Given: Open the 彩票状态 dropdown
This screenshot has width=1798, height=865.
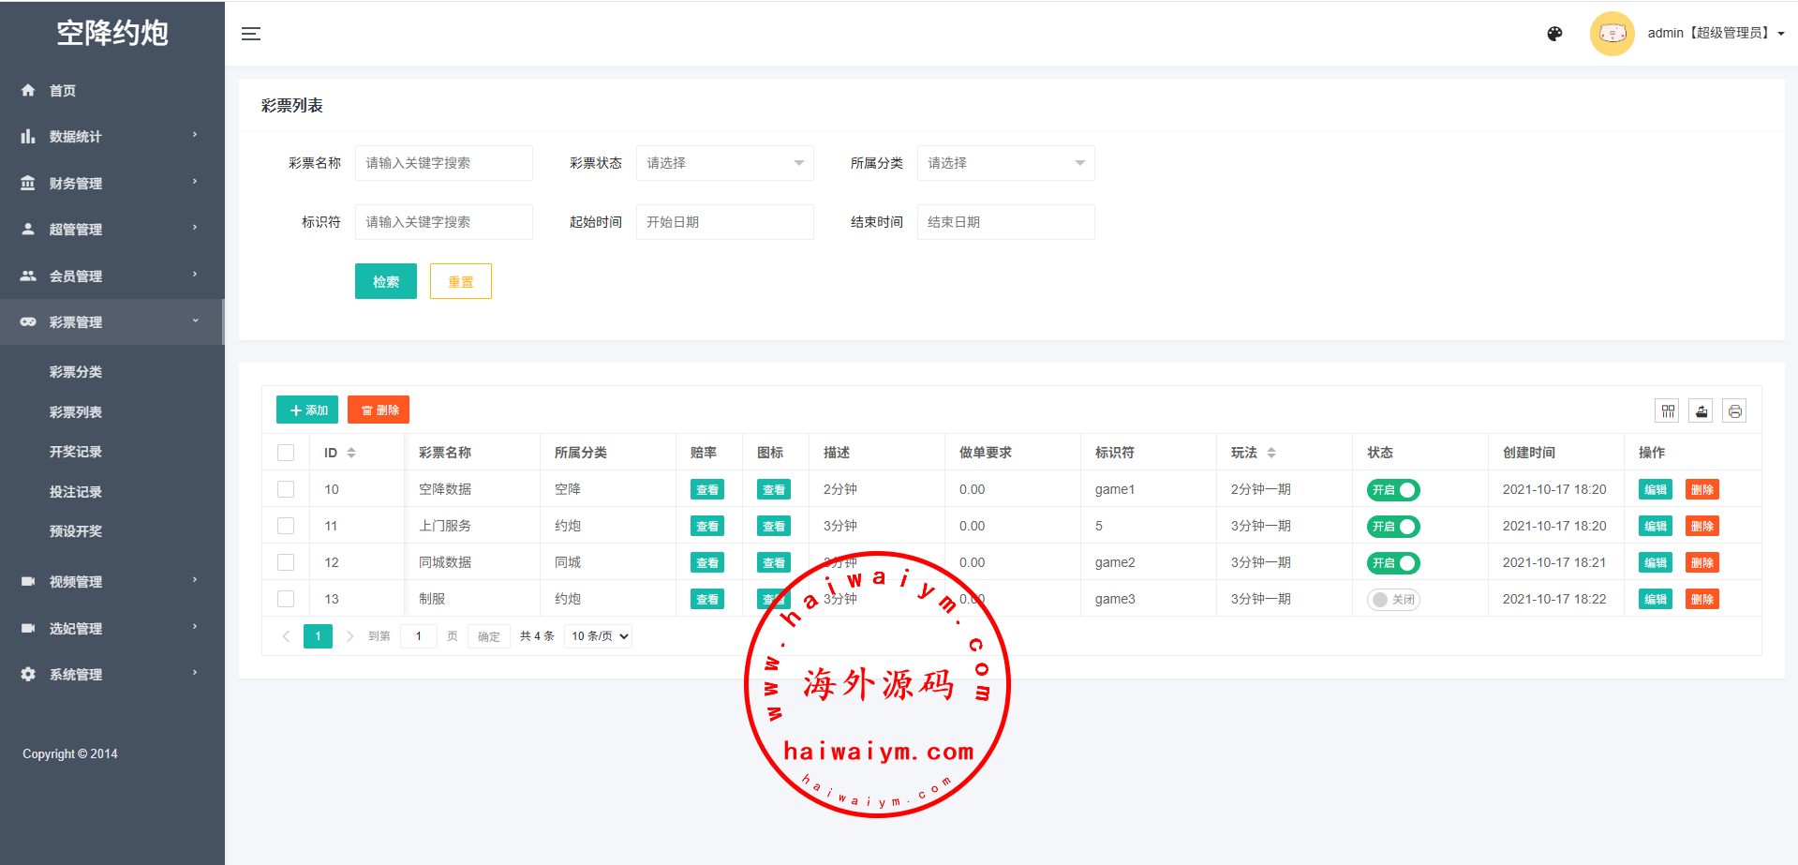Looking at the screenshot, I should (724, 163).
